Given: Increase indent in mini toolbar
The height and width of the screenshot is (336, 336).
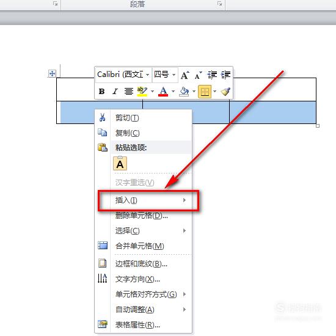Looking at the screenshot, I should (x=225, y=75).
